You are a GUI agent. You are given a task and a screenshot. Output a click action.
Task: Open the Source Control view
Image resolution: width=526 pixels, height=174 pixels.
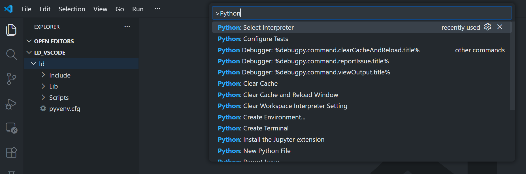[x=11, y=79]
